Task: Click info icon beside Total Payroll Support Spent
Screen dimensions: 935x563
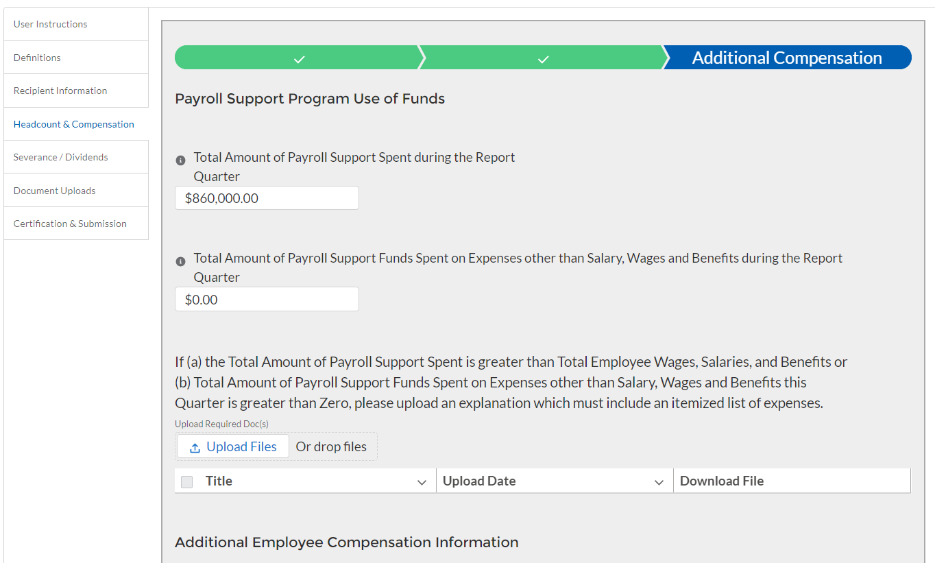Action: coord(181,160)
